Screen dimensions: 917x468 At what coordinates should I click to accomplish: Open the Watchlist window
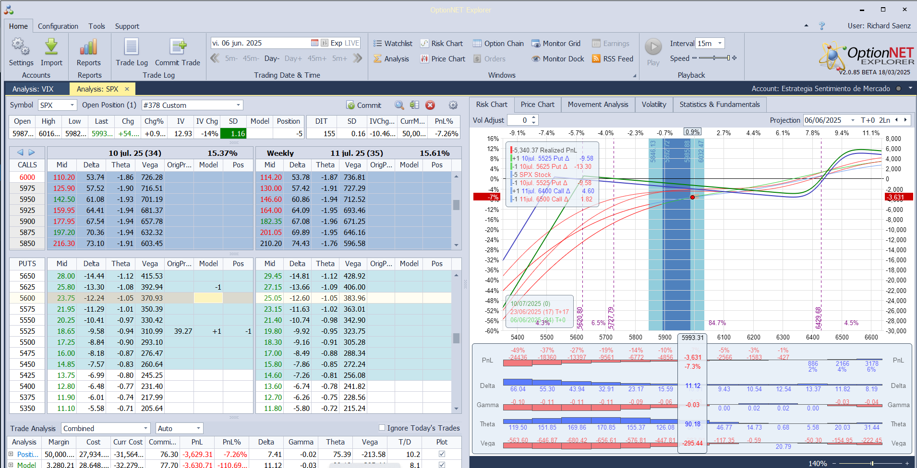point(393,43)
